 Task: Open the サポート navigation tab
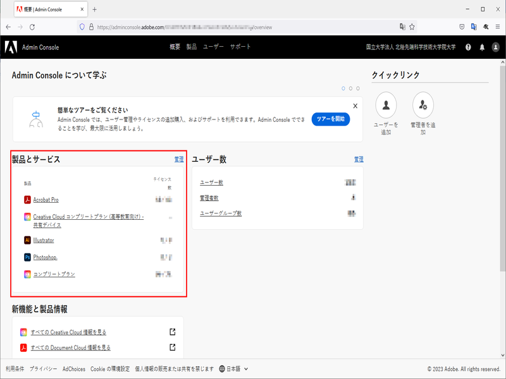point(240,47)
